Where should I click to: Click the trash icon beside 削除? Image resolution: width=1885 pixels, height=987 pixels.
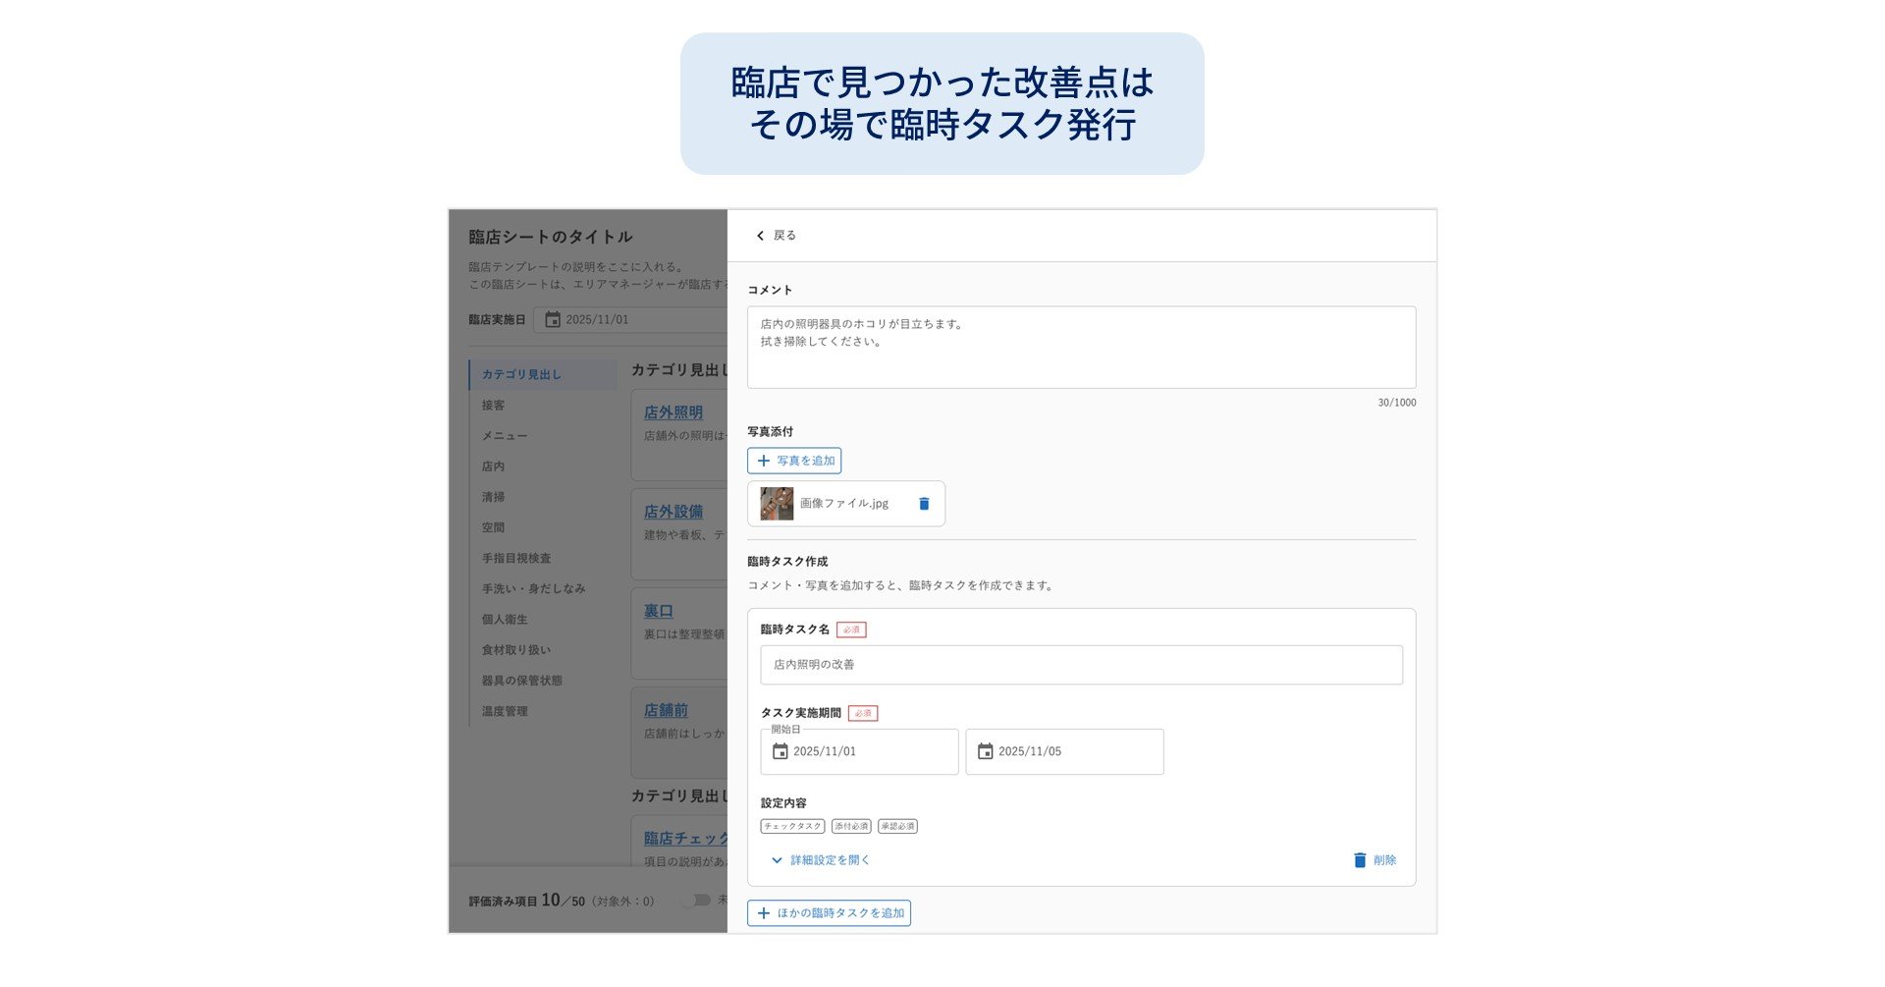tap(1359, 859)
